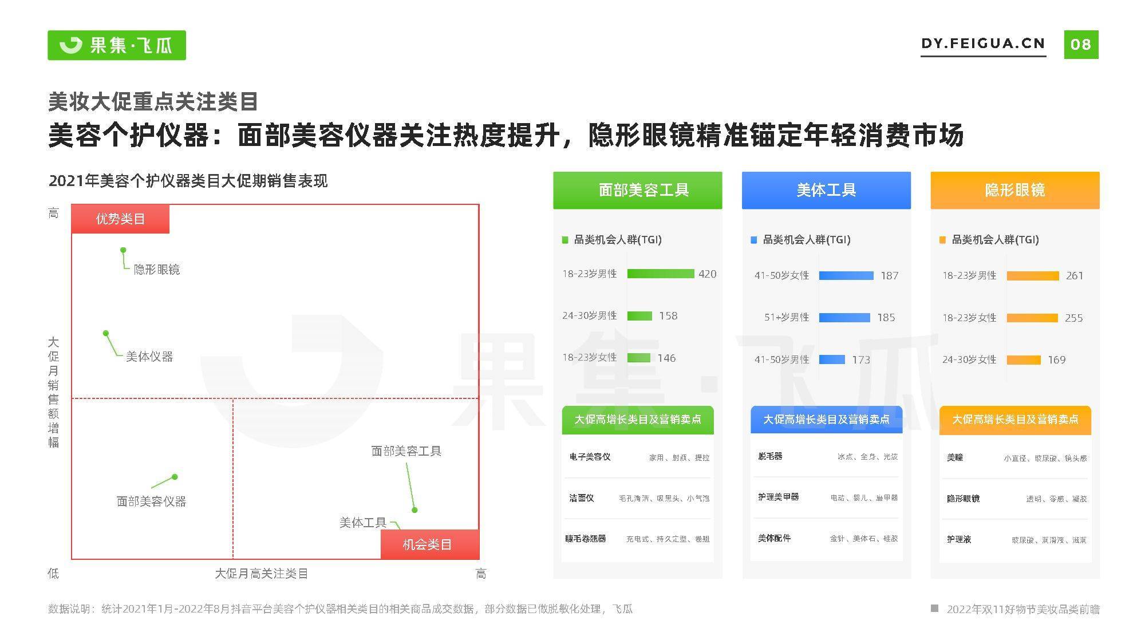Image resolution: width=1145 pixels, height=644 pixels.
Task: Select the 电子美容仪 row
Action: (638, 457)
